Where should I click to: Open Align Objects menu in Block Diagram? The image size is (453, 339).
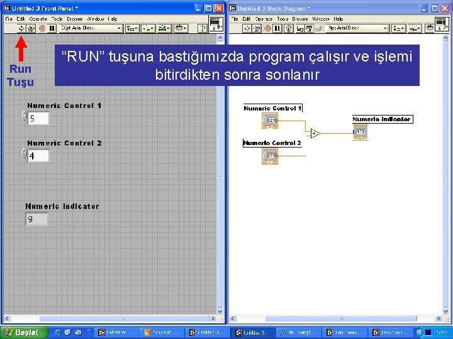pyautogui.click(x=398, y=28)
